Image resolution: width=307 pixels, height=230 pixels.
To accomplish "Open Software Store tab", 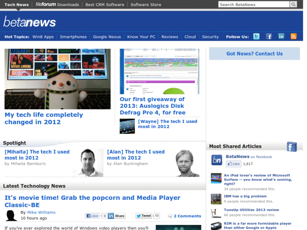I will click(146, 5).
